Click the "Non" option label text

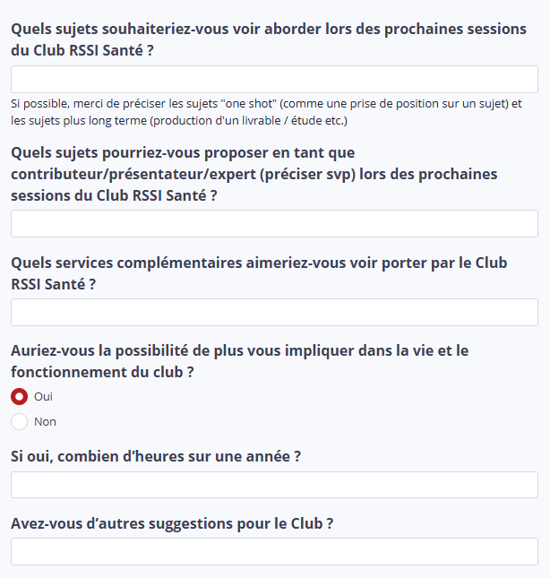(45, 421)
